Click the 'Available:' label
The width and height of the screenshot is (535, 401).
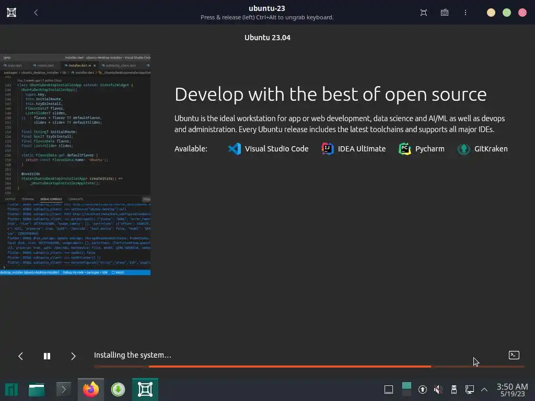point(191,149)
